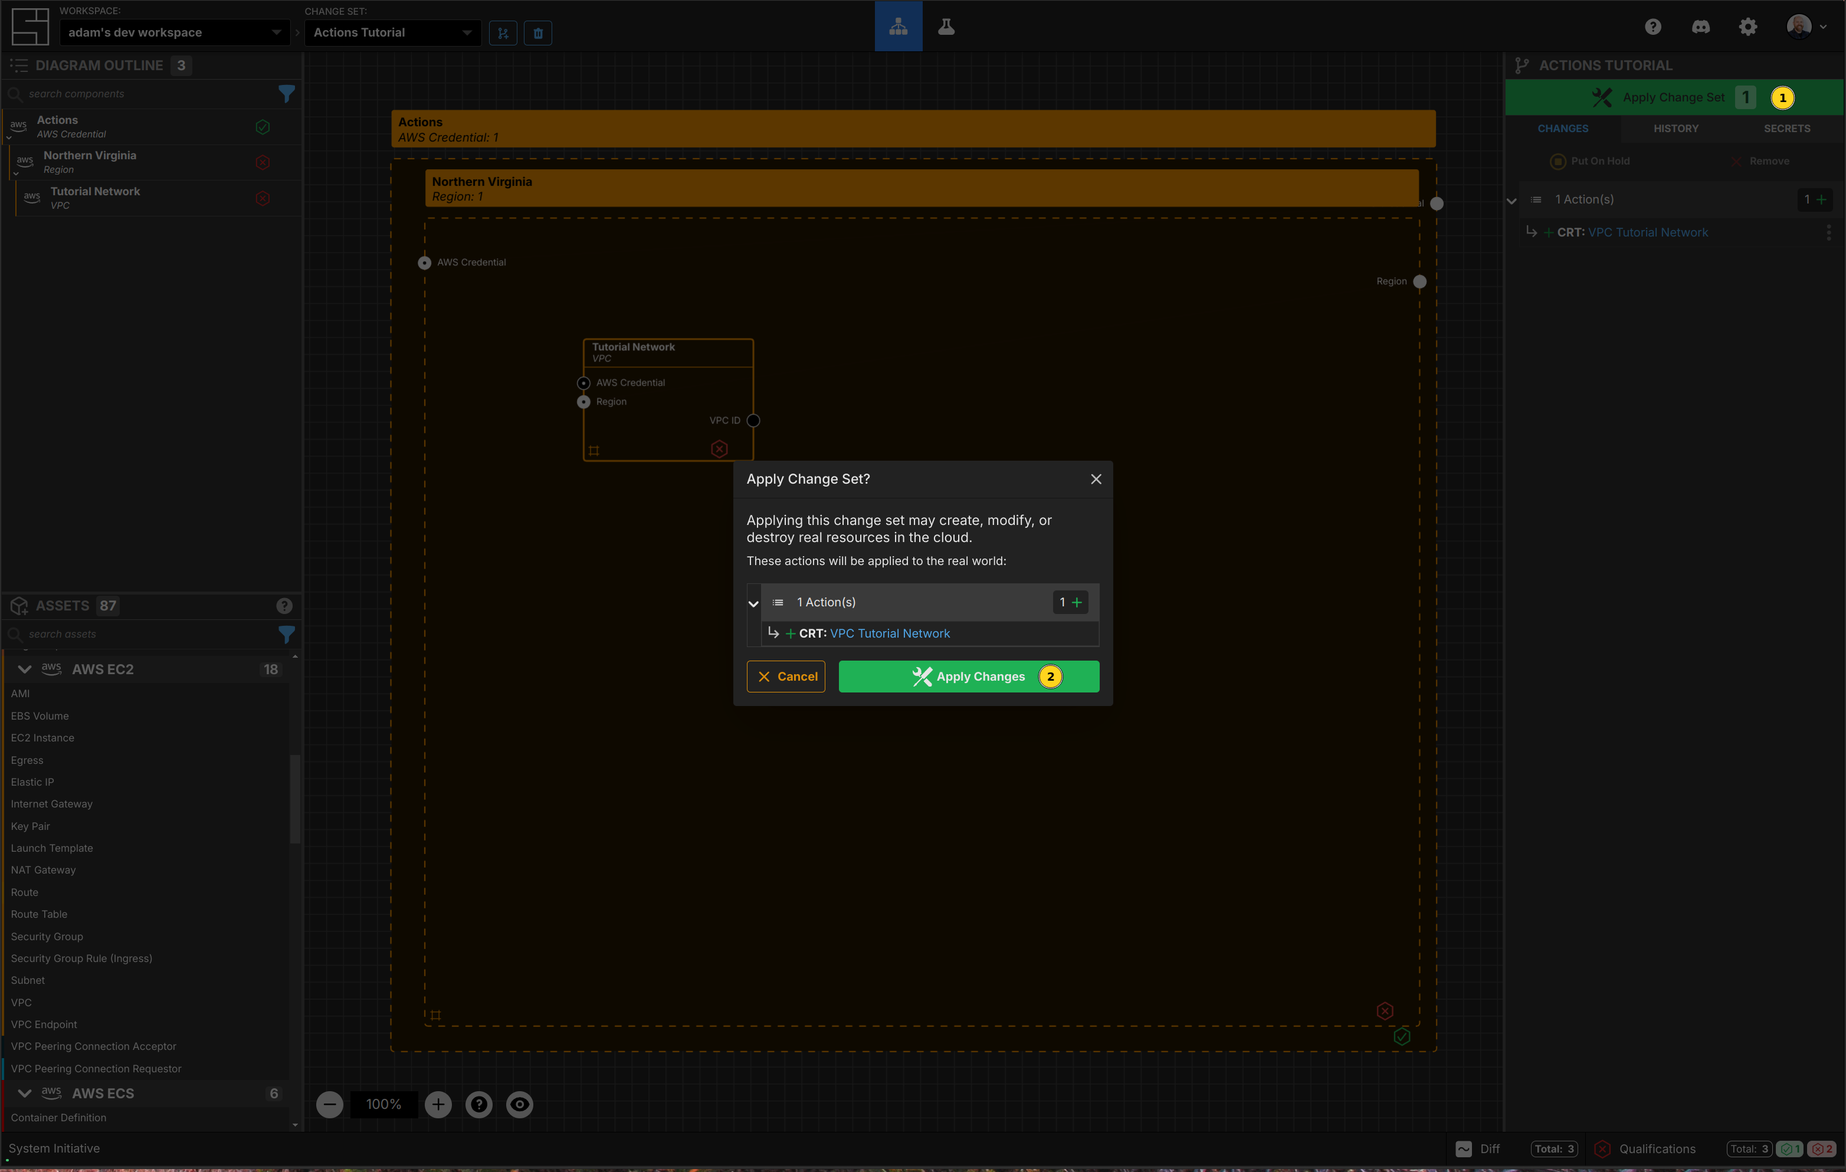Viewport: 1846px width, 1172px height.
Task: Select the Subnet asset
Action: (28, 980)
